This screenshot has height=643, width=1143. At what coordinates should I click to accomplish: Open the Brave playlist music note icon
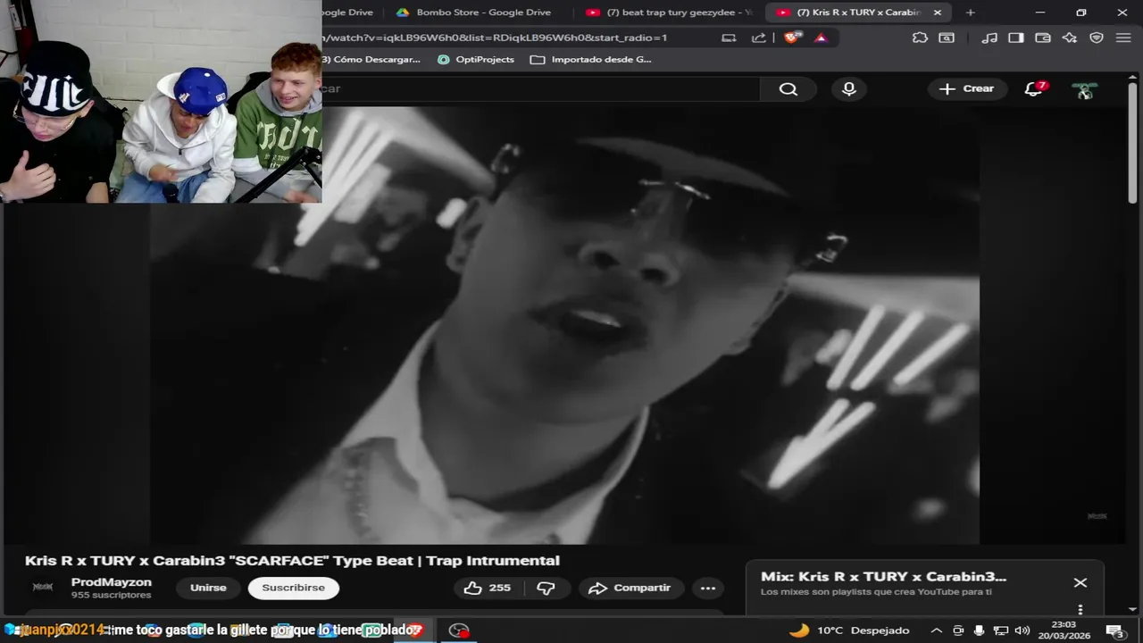click(x=989, y=38)
